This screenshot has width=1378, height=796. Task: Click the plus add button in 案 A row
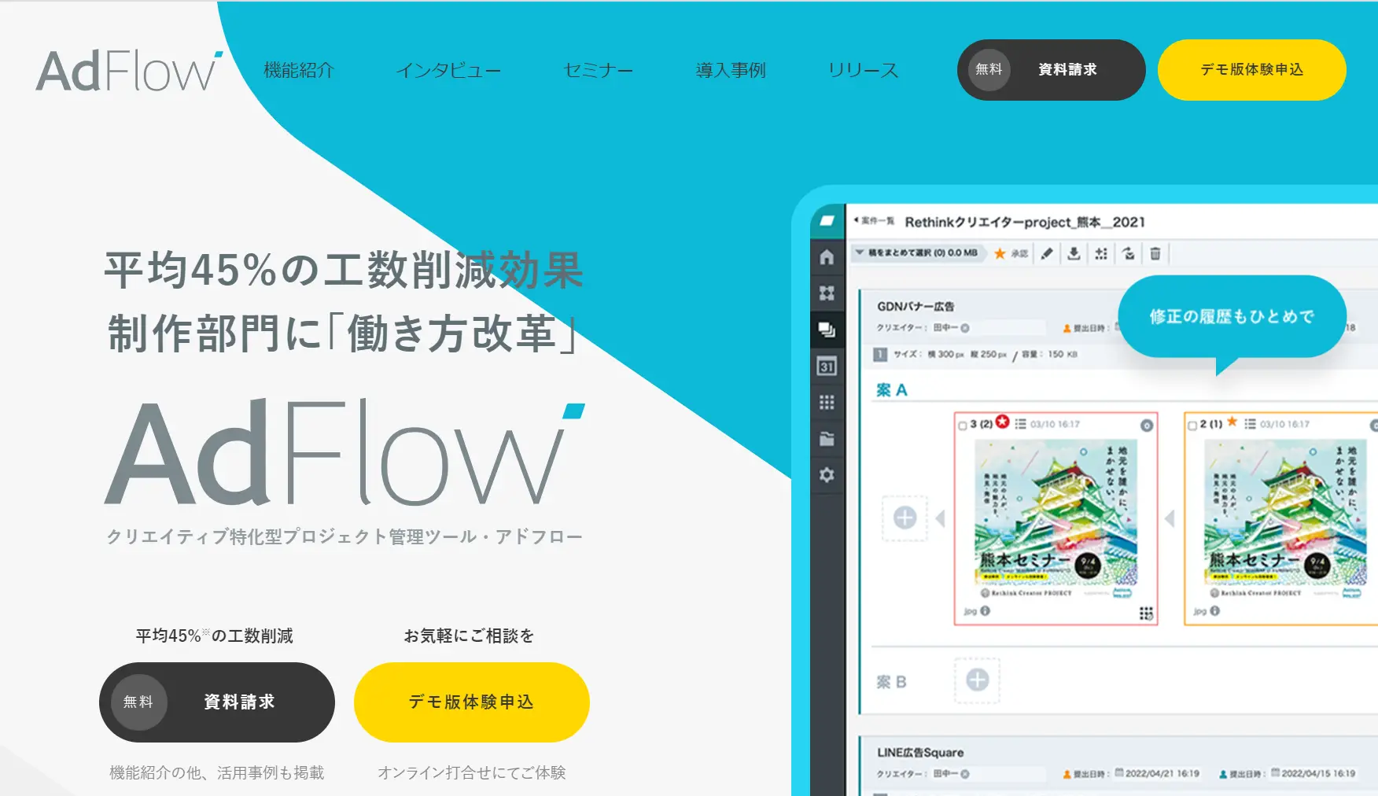(905, 518)
